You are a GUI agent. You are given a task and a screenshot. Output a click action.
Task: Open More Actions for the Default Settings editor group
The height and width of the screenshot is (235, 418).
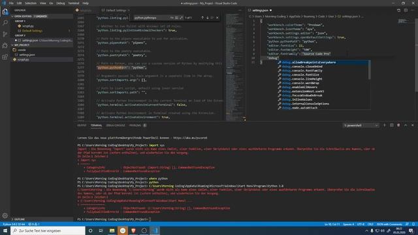240,10
